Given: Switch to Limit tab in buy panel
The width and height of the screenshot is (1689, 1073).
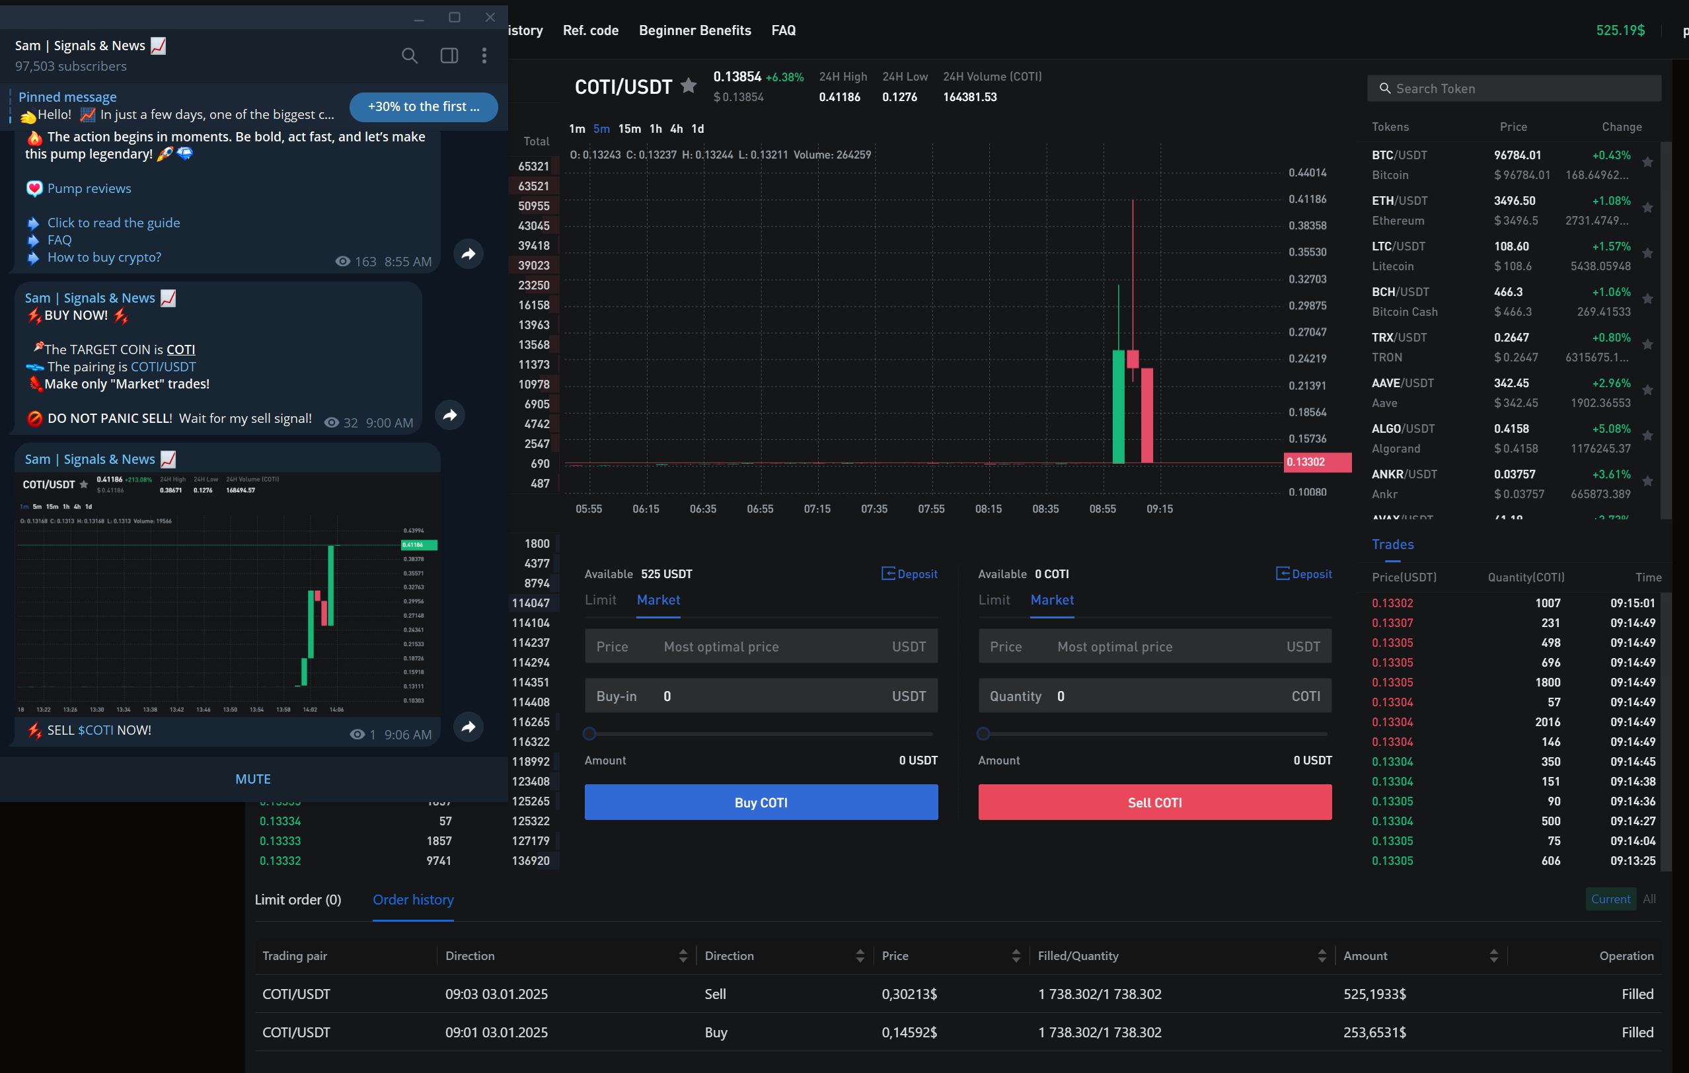Looking at the screenshot, I should click(601, 600).
